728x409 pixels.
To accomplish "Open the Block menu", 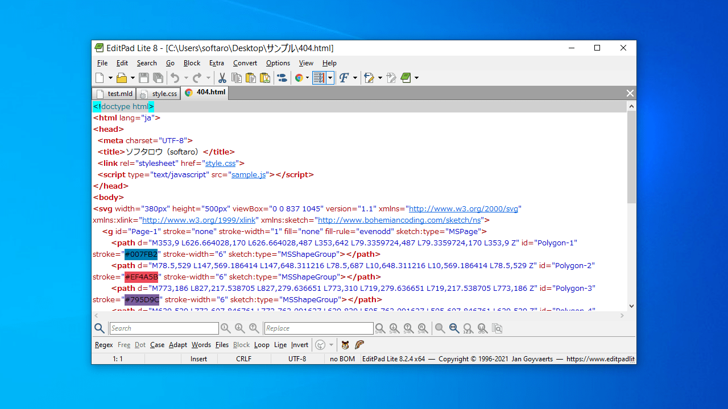I will click(x=192, y=63).
